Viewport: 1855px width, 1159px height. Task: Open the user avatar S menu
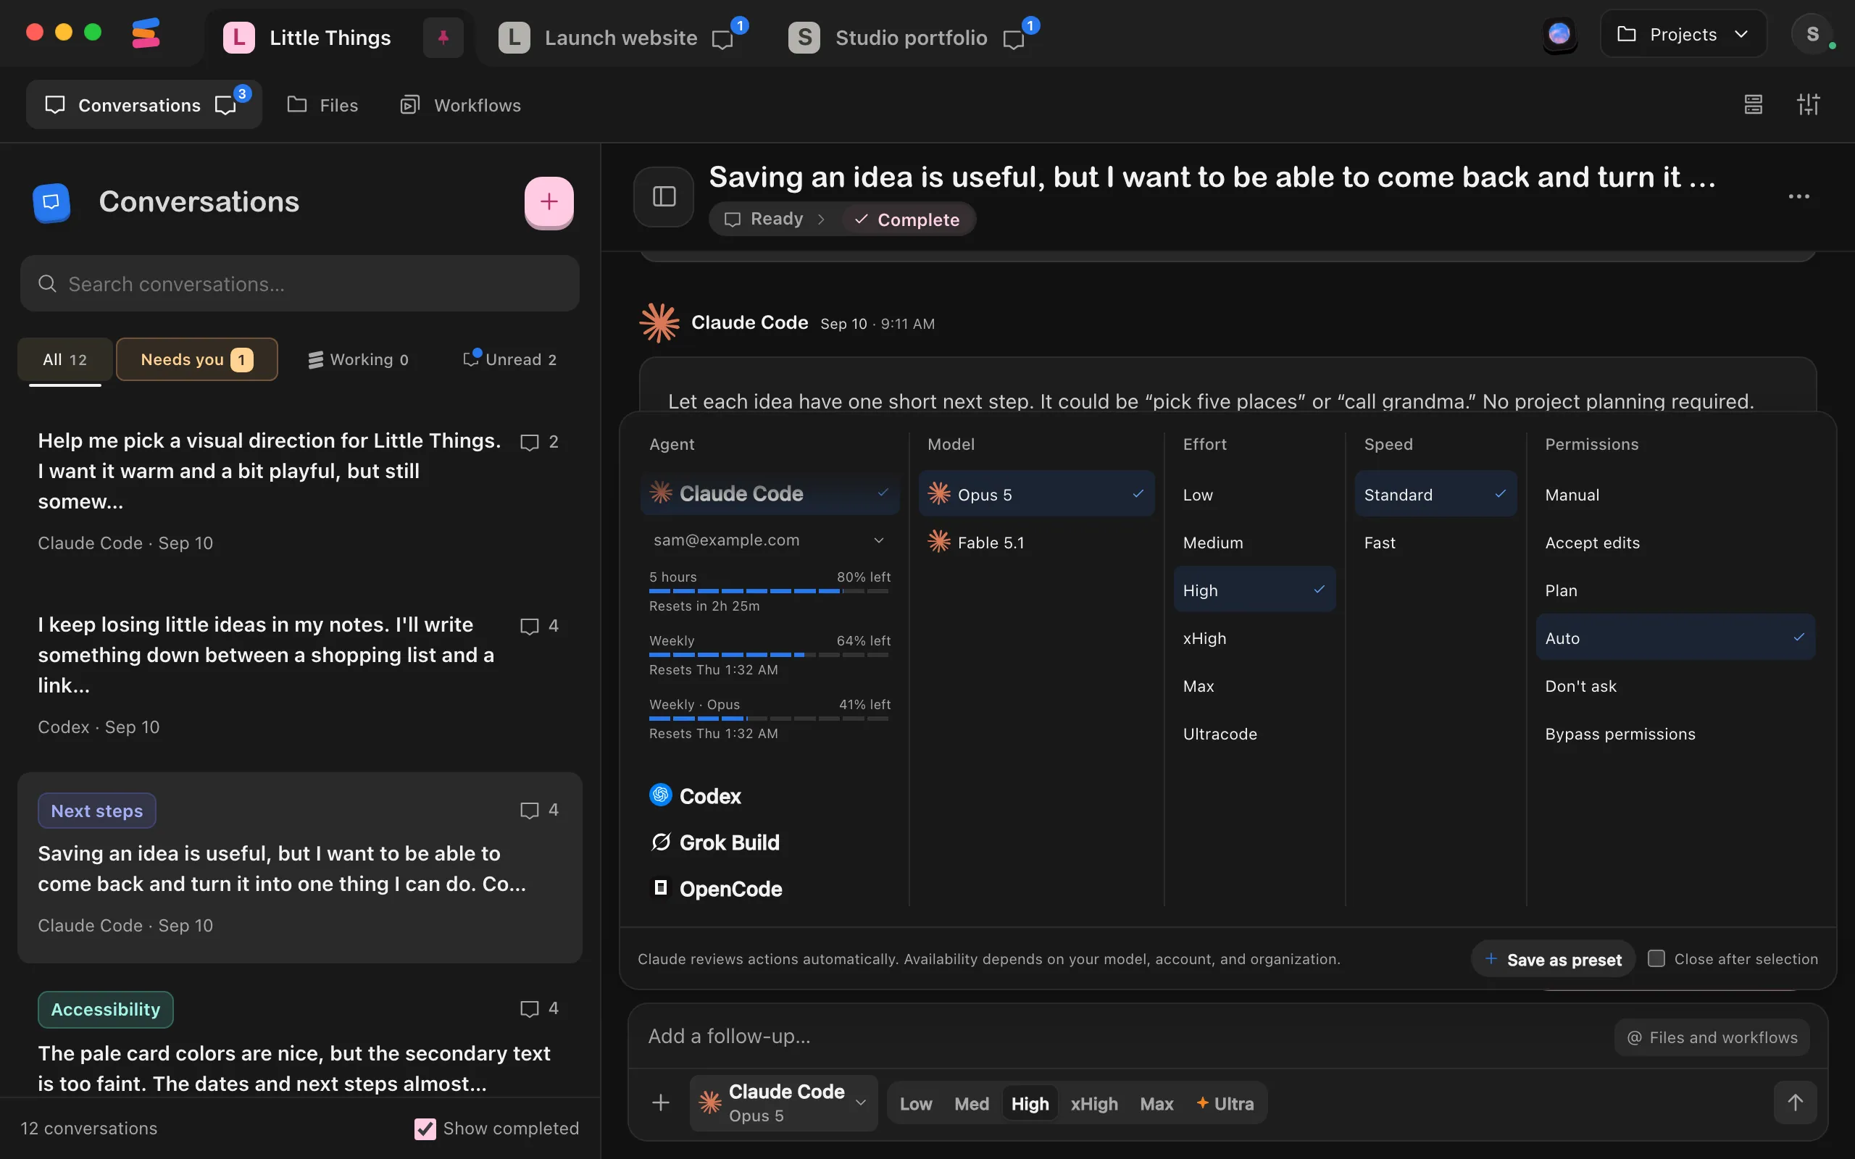(1812, 35)
